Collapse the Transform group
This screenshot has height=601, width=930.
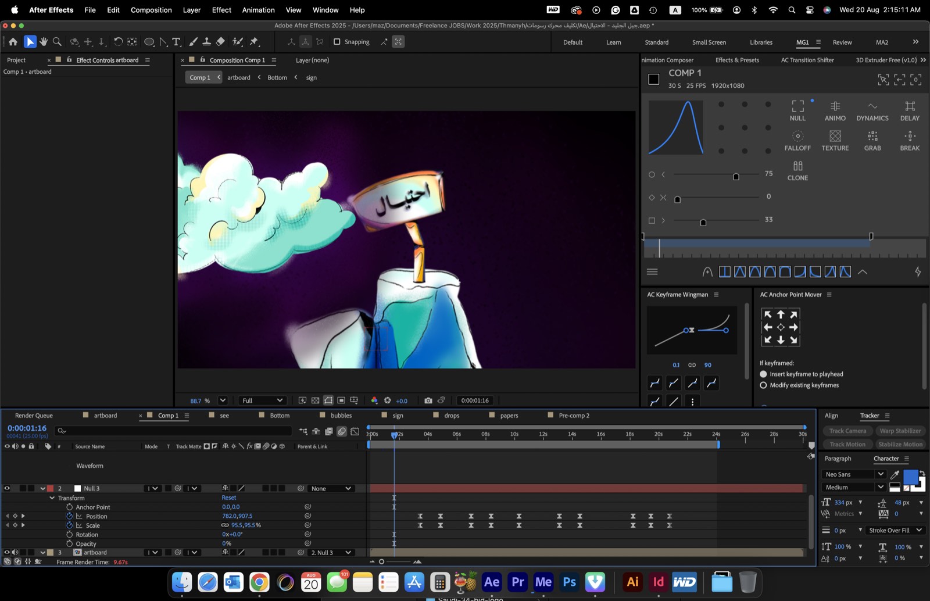[52, 498]
